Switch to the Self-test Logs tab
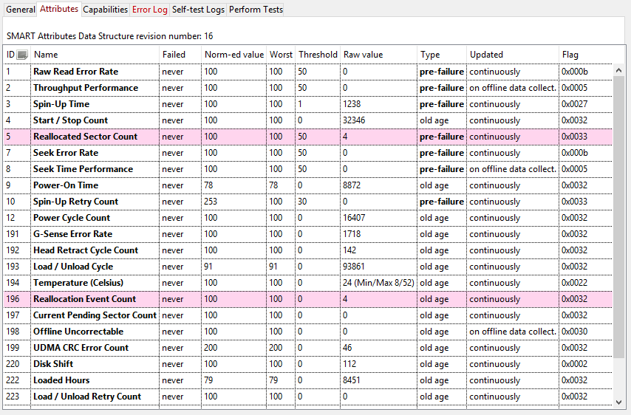 tap(198, 10)
